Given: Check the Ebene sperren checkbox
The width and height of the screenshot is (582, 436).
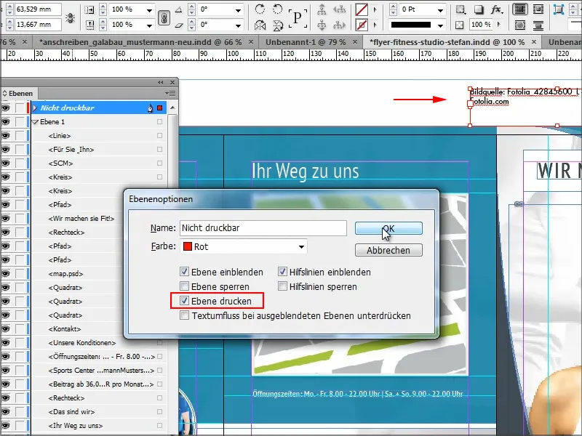Looking at the screenshot, I should [184, 286].
